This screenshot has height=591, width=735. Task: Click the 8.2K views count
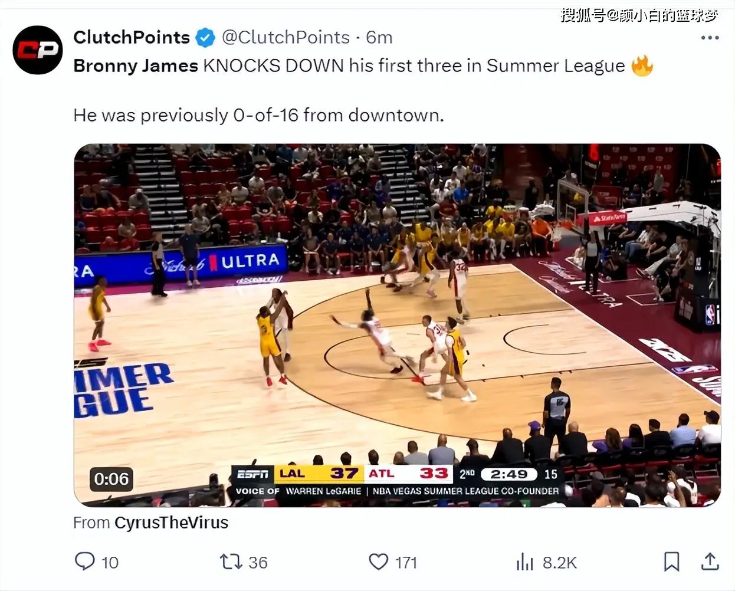click(x=559, y=563)
